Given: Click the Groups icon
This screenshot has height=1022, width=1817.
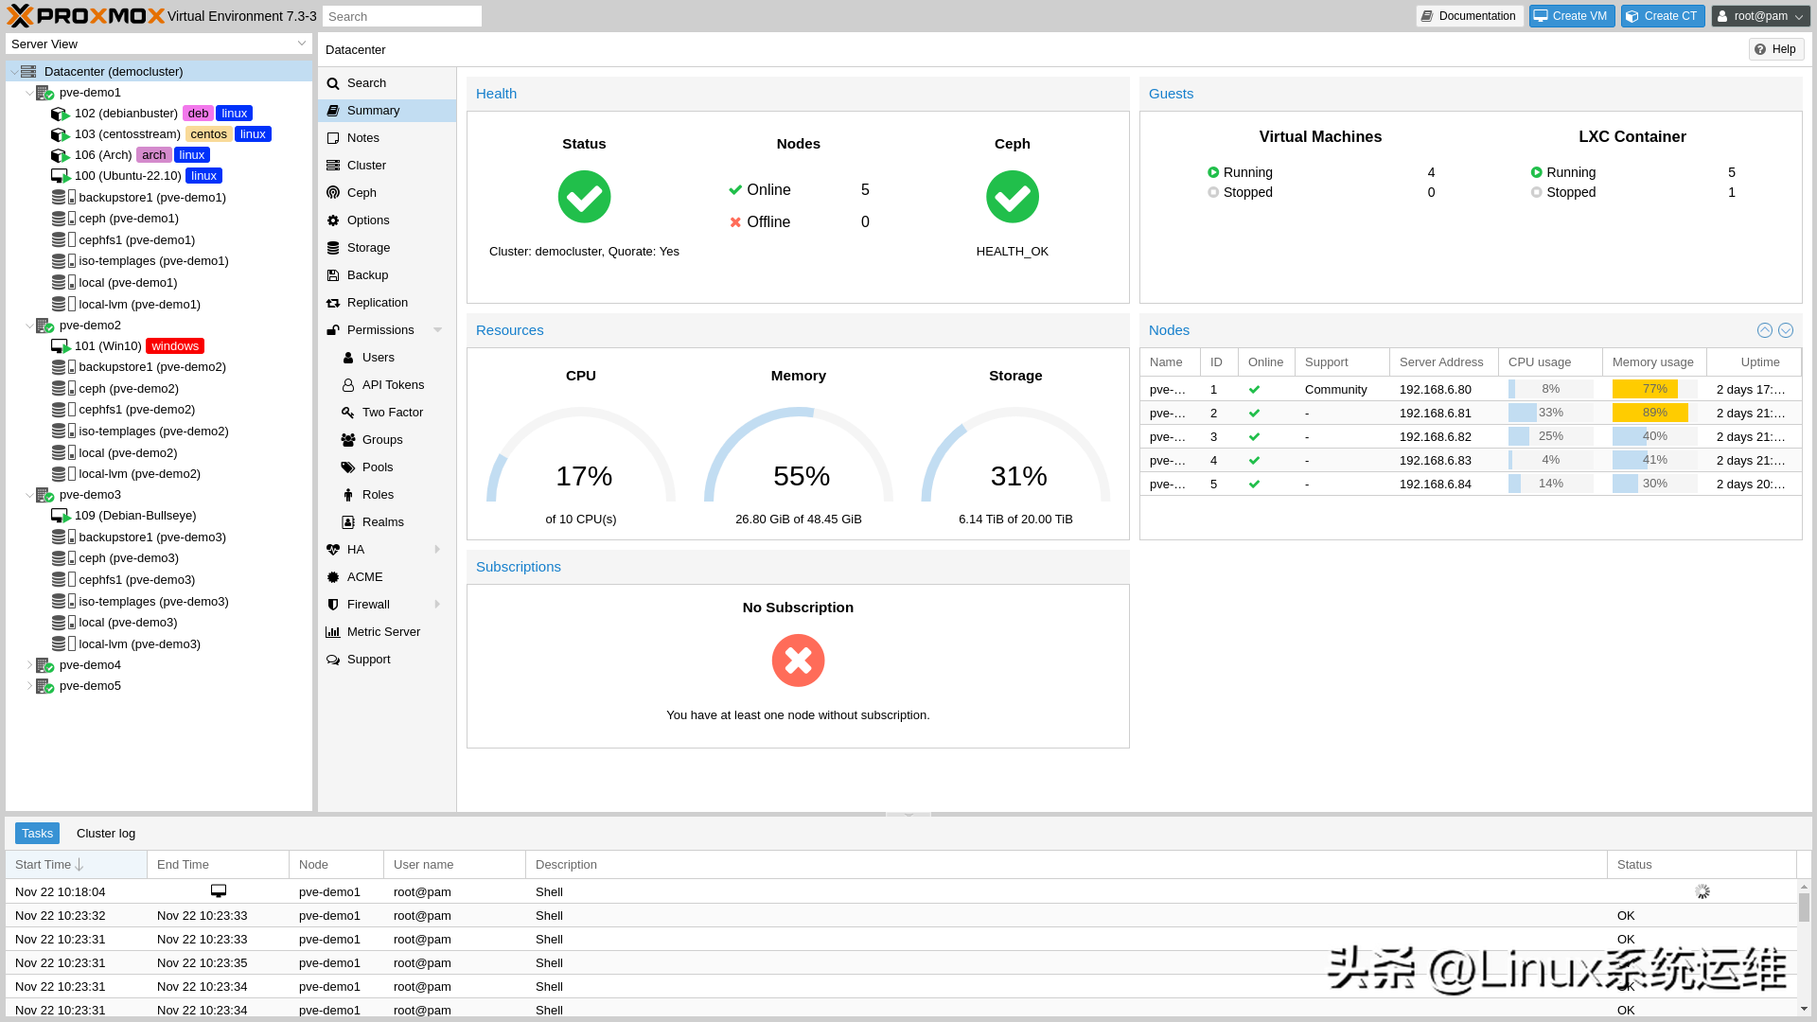Looking at the screenshot, I should coord(348,440).
